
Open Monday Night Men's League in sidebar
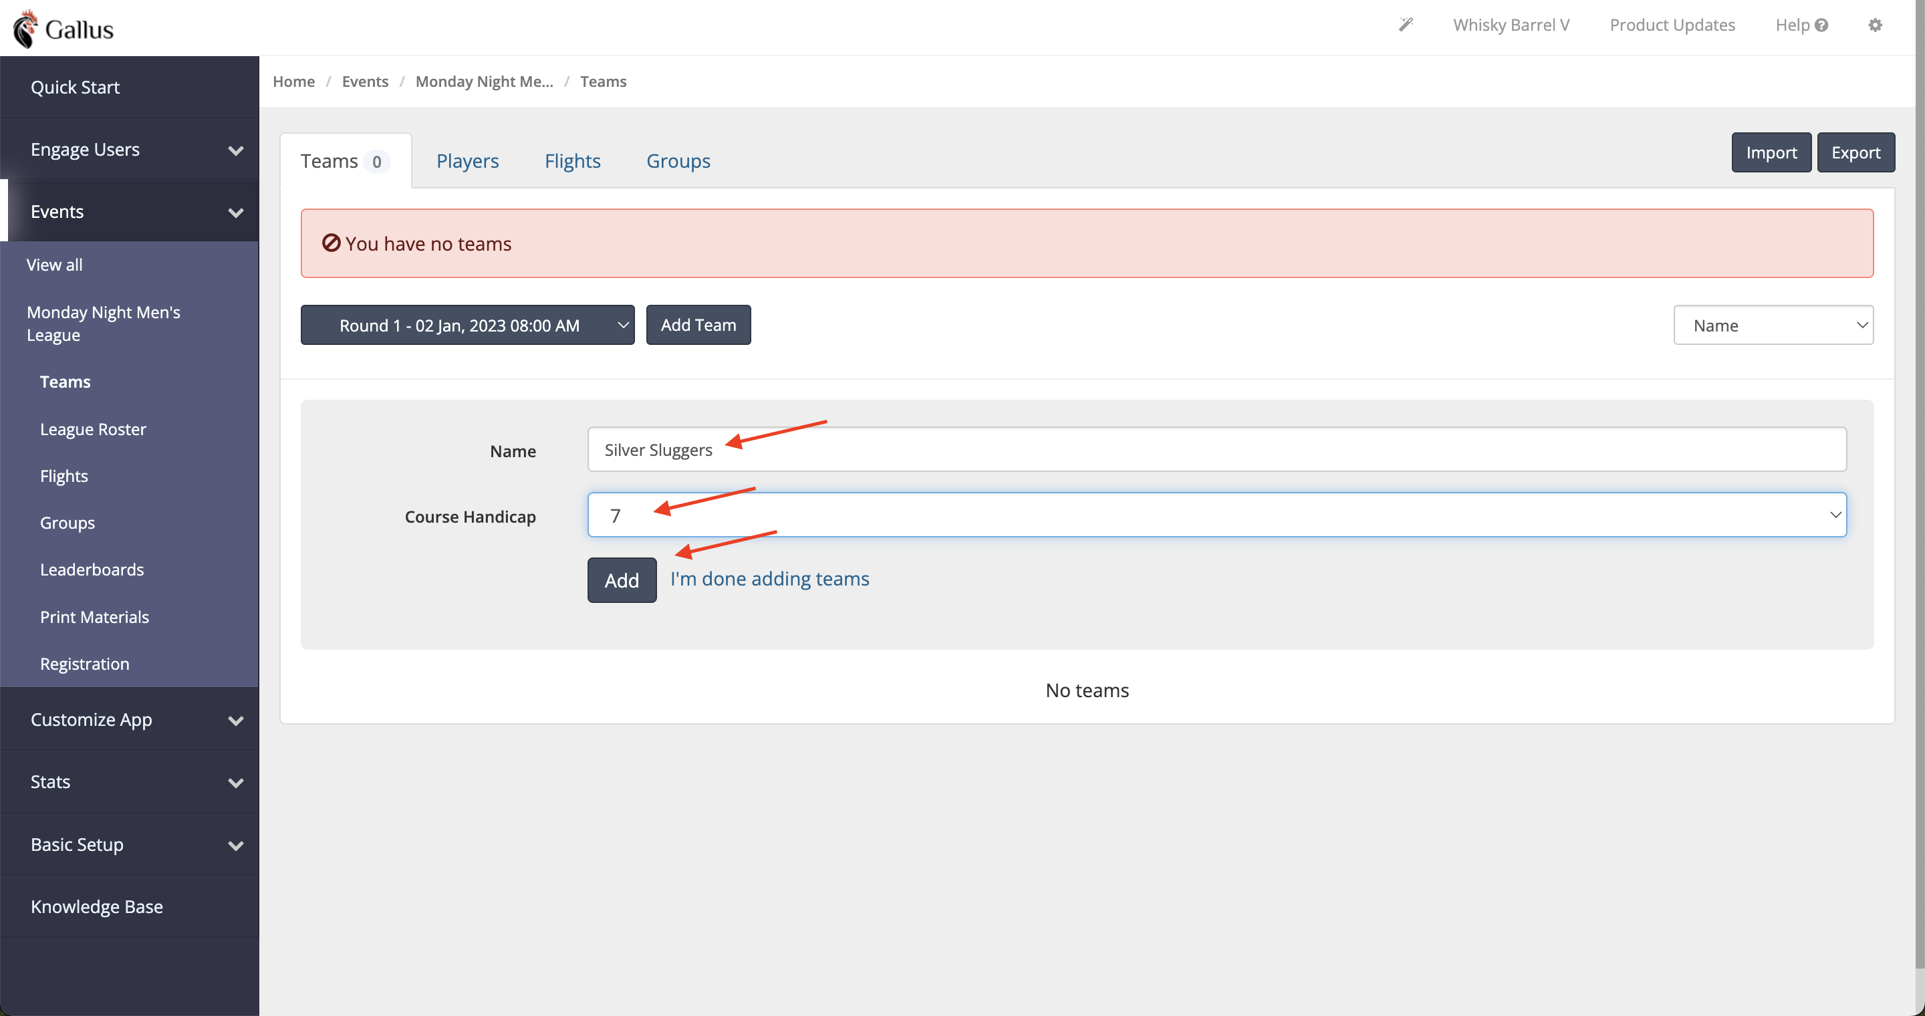103,324
